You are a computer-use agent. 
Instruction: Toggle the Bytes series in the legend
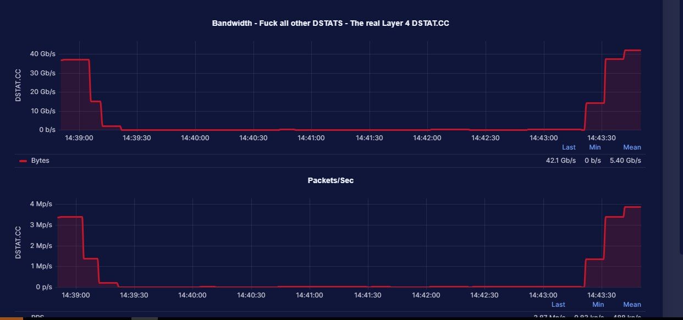tap(40, 161)
